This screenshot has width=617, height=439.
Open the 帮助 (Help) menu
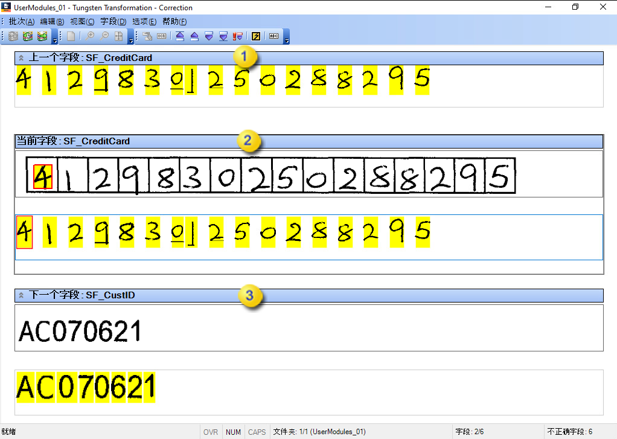click(x=174, y=22)
